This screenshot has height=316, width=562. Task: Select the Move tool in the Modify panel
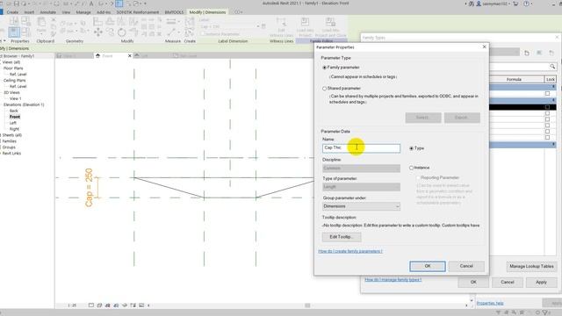tap(97, 32)
